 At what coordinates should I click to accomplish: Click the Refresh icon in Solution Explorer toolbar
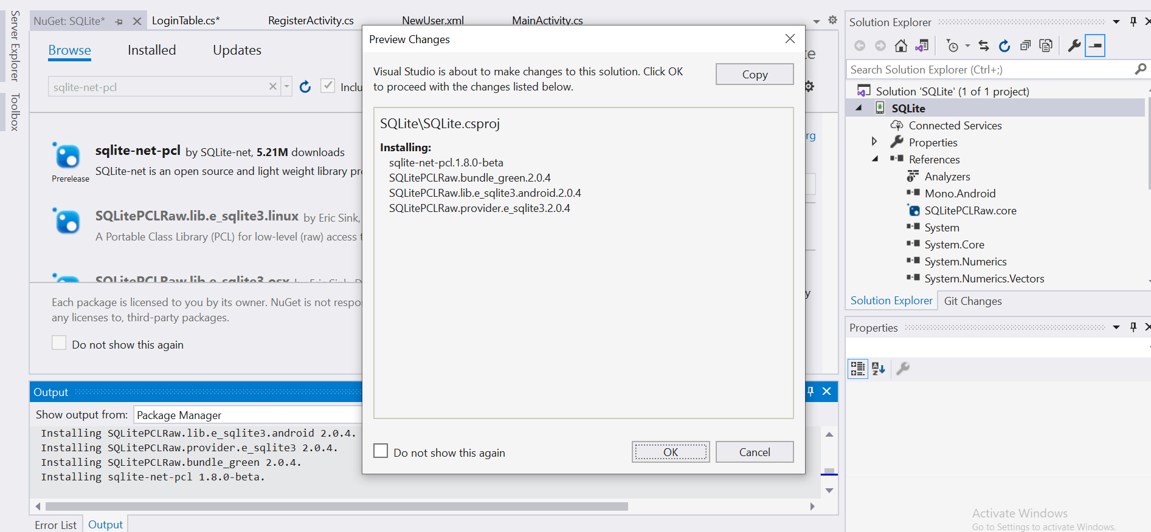tap(1004, 46)
